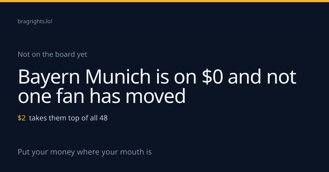Click the word "one" starting the second headline line
The image size is (329, 172).
pos(35,97)
